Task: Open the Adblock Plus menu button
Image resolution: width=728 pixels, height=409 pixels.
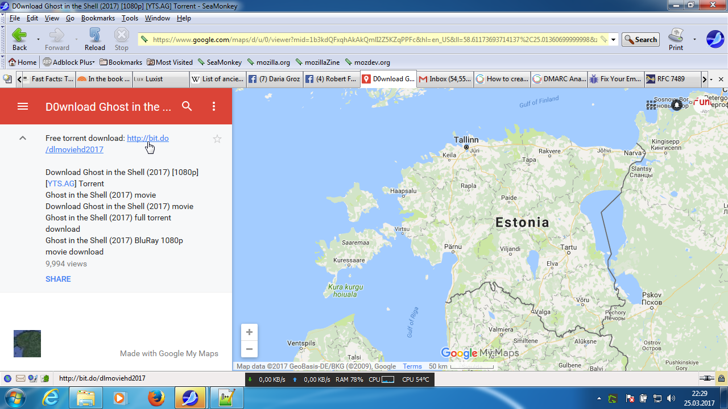Action: (69, 62)
